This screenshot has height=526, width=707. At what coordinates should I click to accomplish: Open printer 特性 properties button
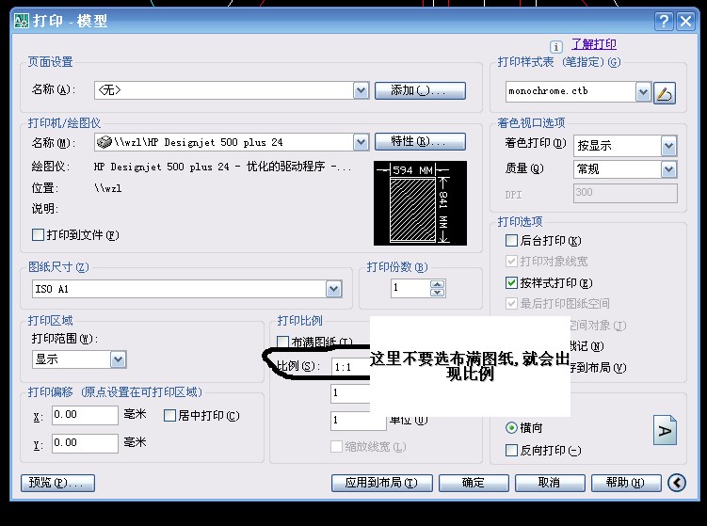[420, 141]
